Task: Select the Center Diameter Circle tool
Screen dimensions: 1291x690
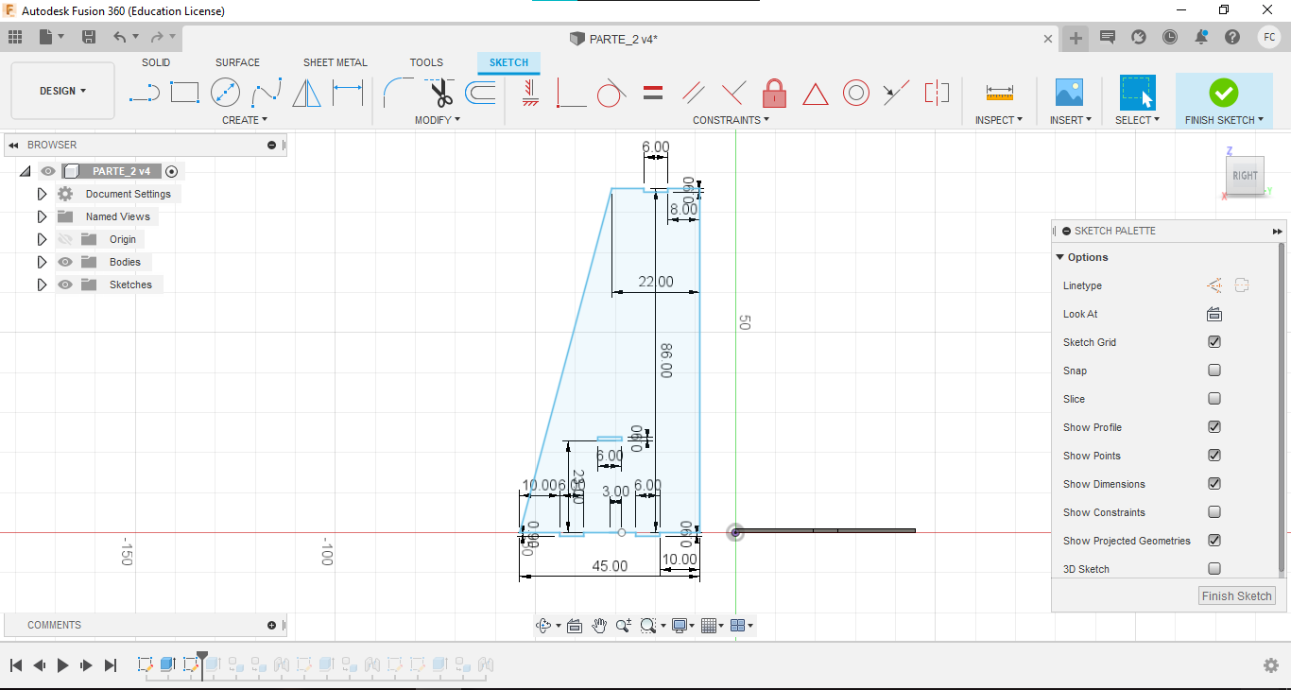Action: [x=225, y=93]
